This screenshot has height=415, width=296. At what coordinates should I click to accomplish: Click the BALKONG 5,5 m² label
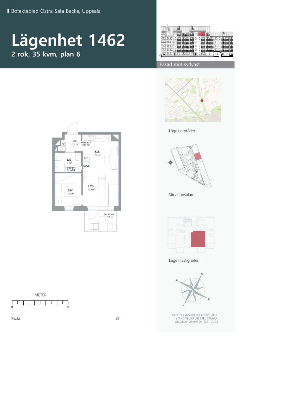(109, 216)
